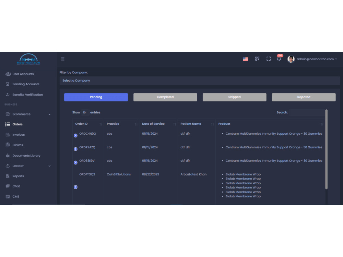Click the Locator pin icon
Viewport: 343px width, 257px height.
pos(8,166)
